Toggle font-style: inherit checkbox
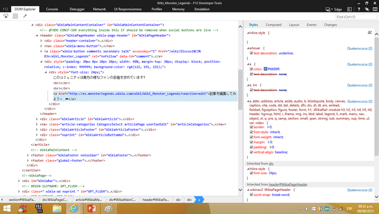 click(x=251, y=132)
